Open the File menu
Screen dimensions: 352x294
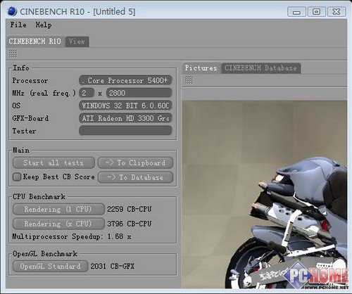tap(18, 25)
